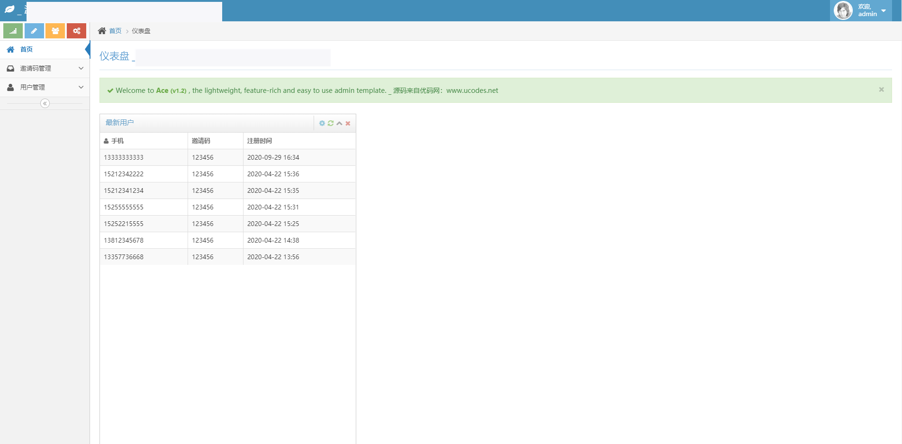Click the orange users group shortcut button
Screen dimensions: 902x444
[55, 31]
